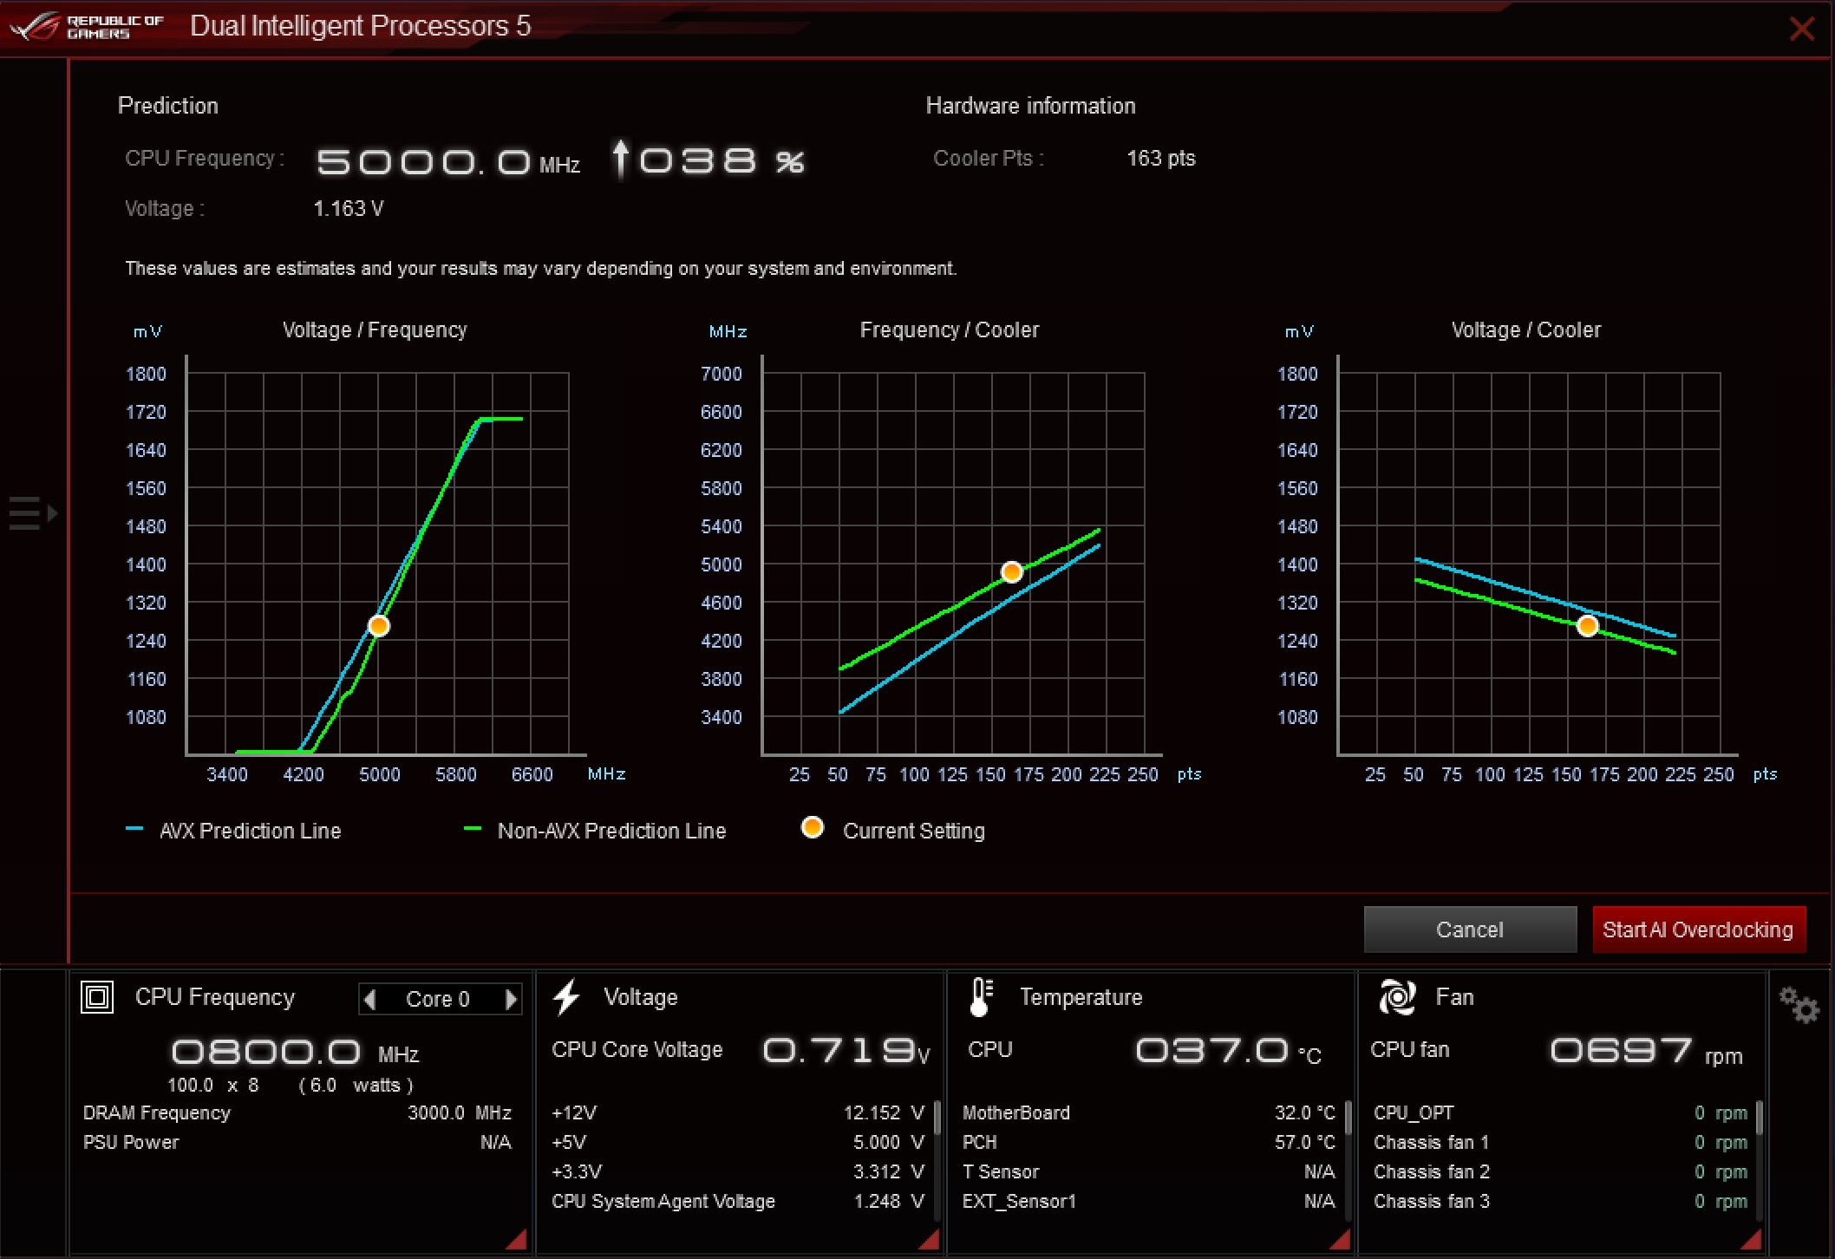Switch to the next CPU core
Viewport: 1835px width, 1259px height.
(511, 1000)
